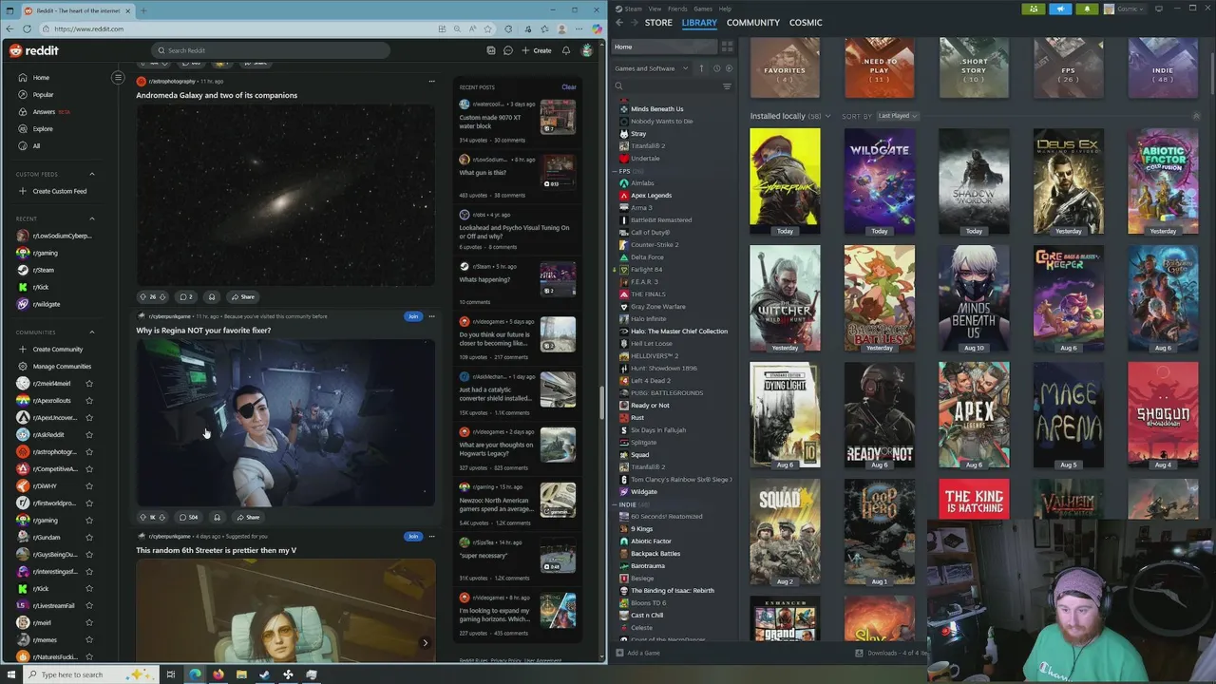
Task: Share the Regina fixer post
Action: tap(246, 518)
